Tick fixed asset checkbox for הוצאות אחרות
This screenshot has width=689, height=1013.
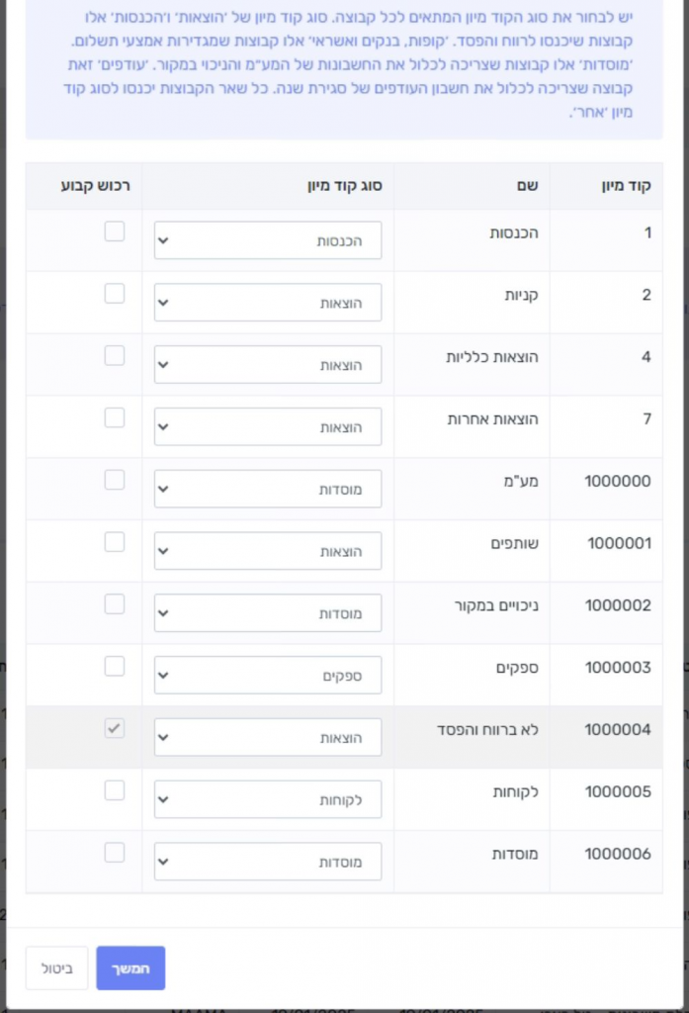tap(115, 417)
